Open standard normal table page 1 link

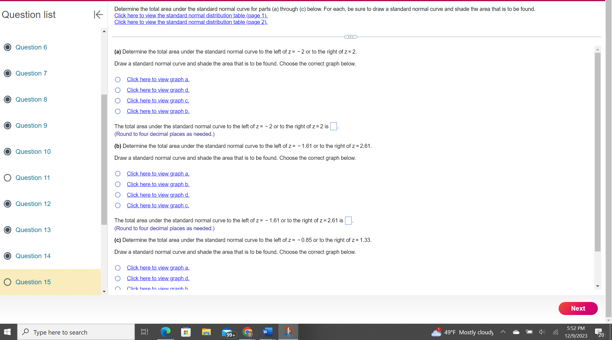tap(191, 15)
